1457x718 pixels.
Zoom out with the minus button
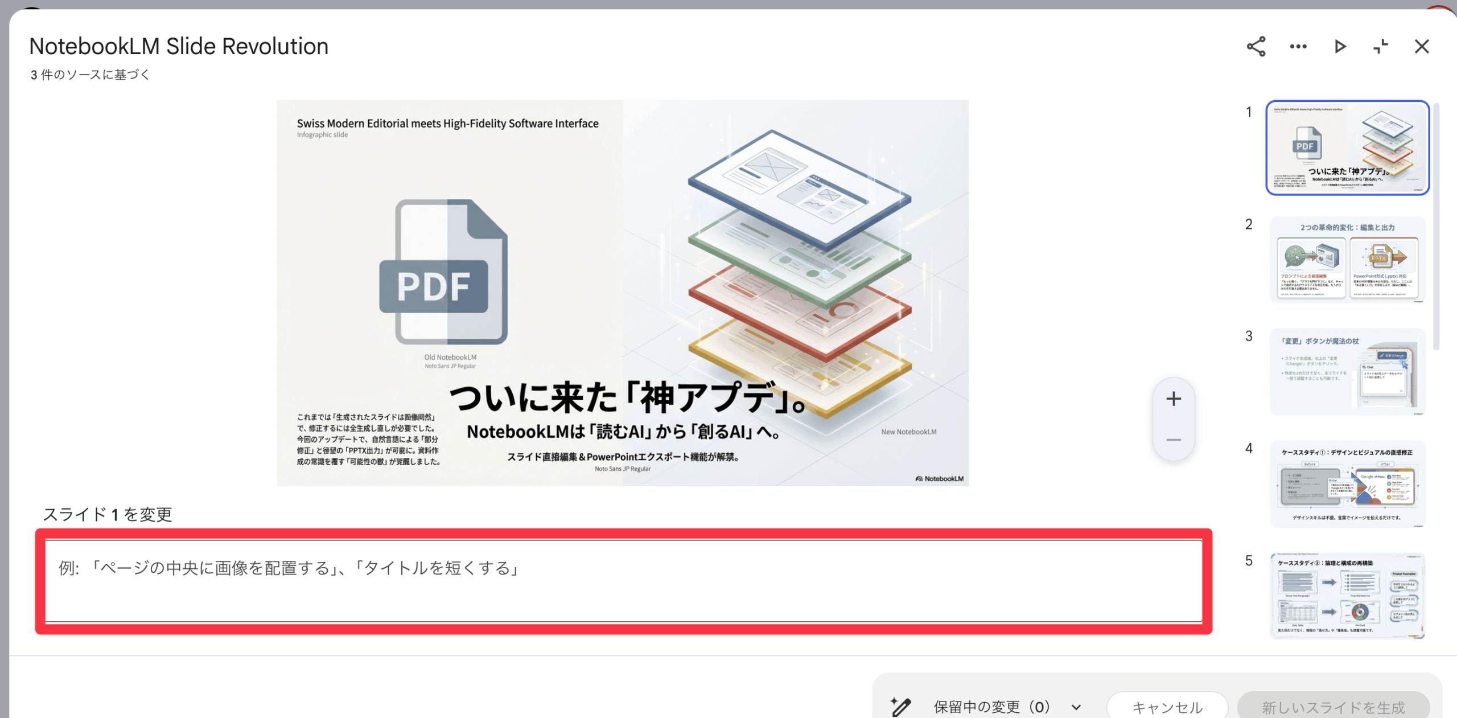point(1174,440)
